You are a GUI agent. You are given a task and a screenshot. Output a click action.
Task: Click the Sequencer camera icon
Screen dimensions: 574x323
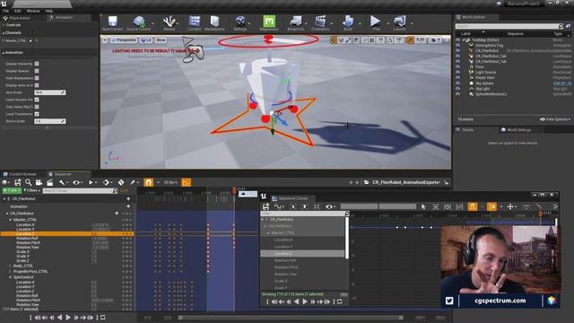pyautogui.click(x=39, y=182)
